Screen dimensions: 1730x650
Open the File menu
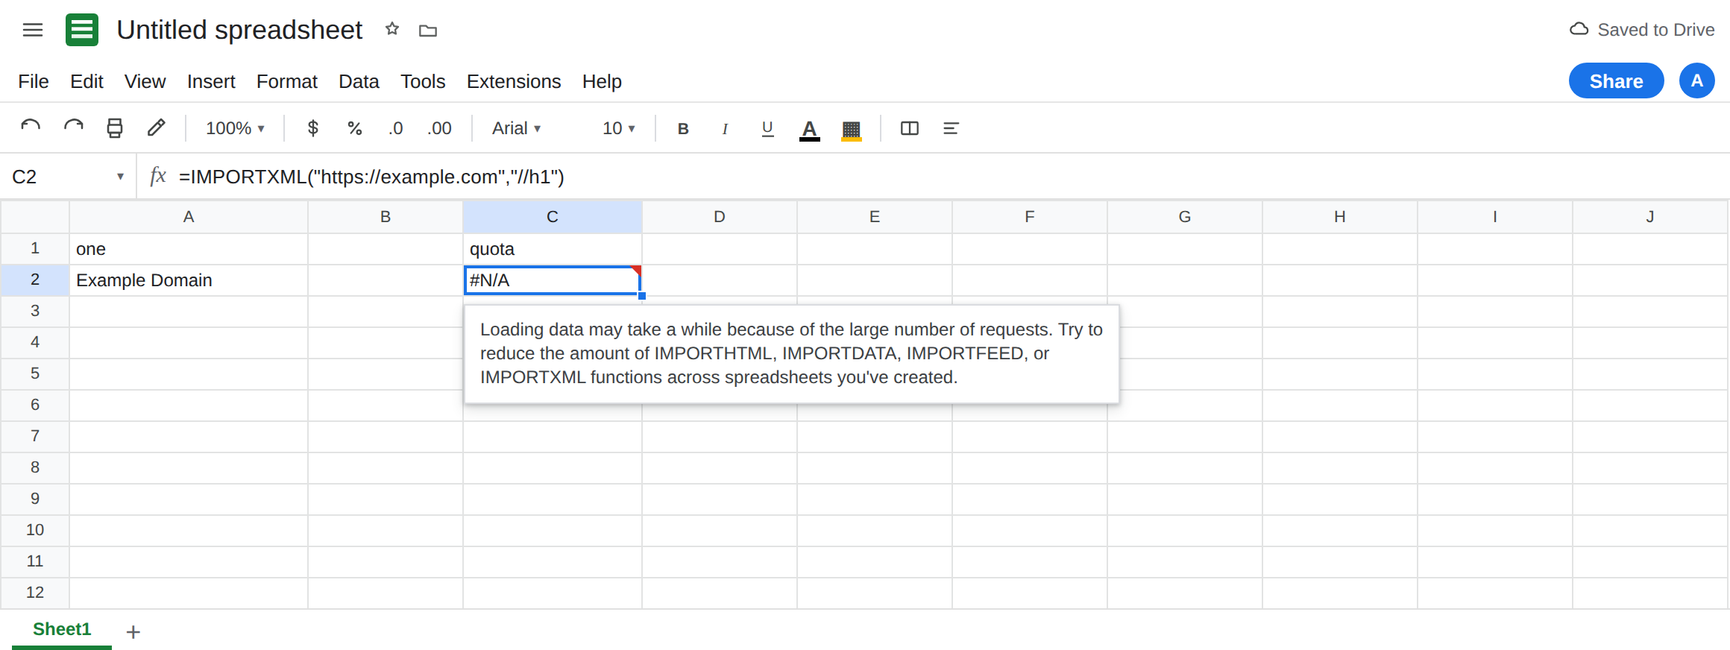[34, 81]
